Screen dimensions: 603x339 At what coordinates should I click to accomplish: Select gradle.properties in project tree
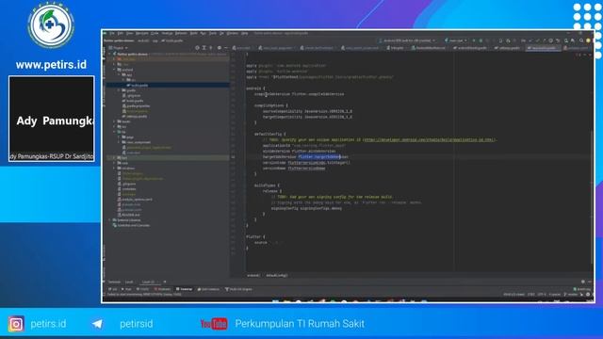137,105
